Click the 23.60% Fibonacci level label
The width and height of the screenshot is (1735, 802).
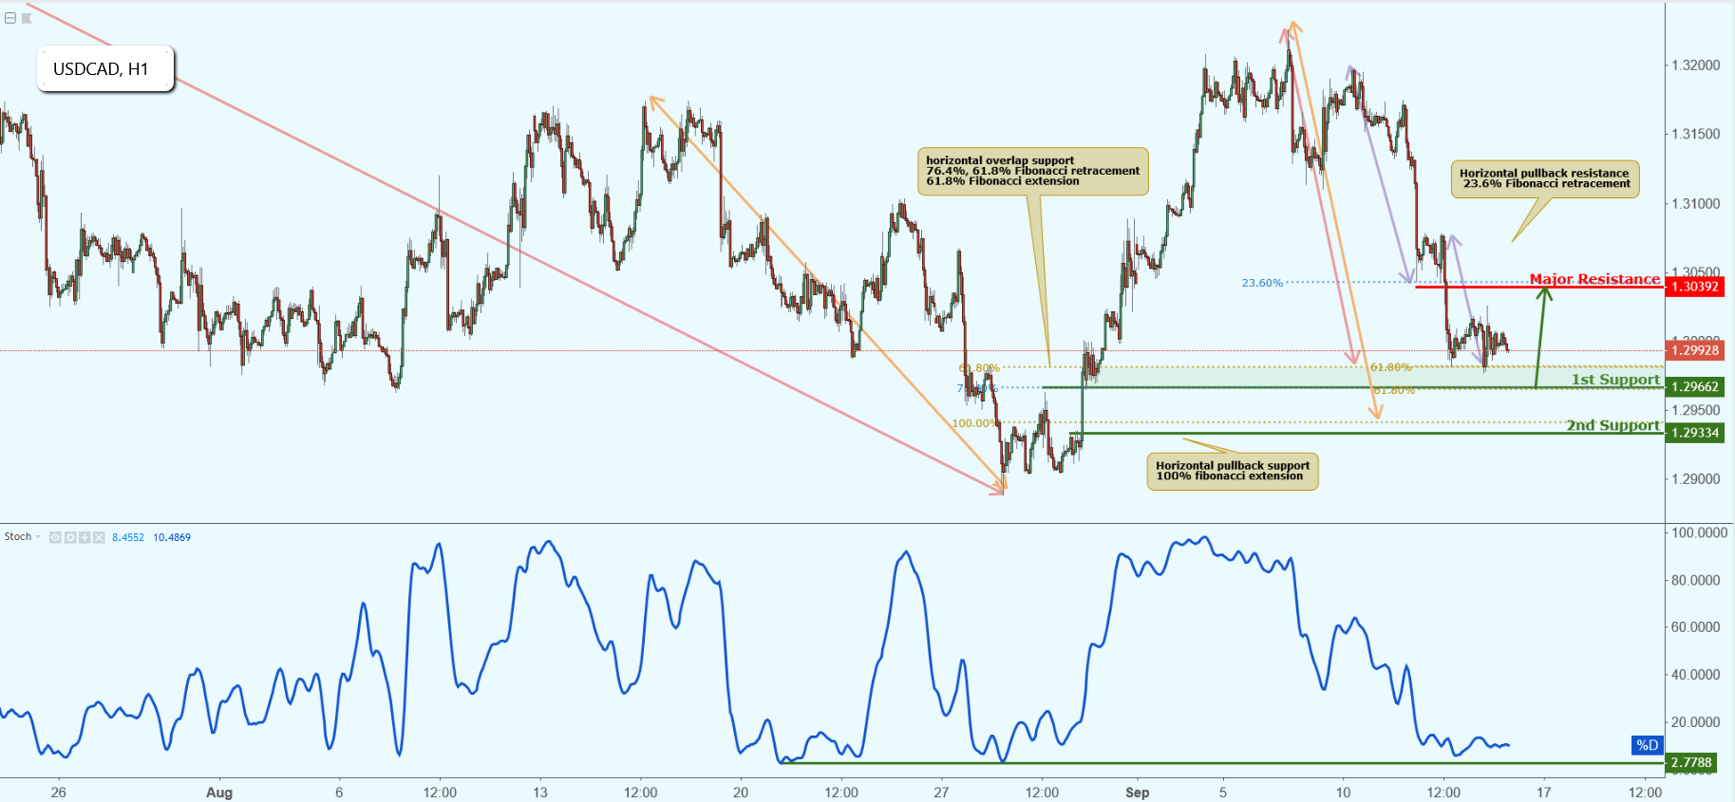[1262, 283]
